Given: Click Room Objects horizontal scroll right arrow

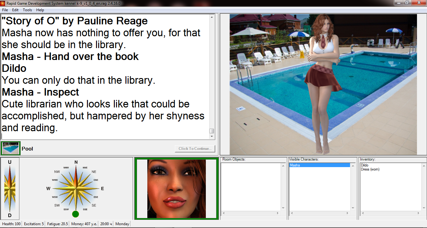Looking at the screenshot, I should tap(278, 213).
